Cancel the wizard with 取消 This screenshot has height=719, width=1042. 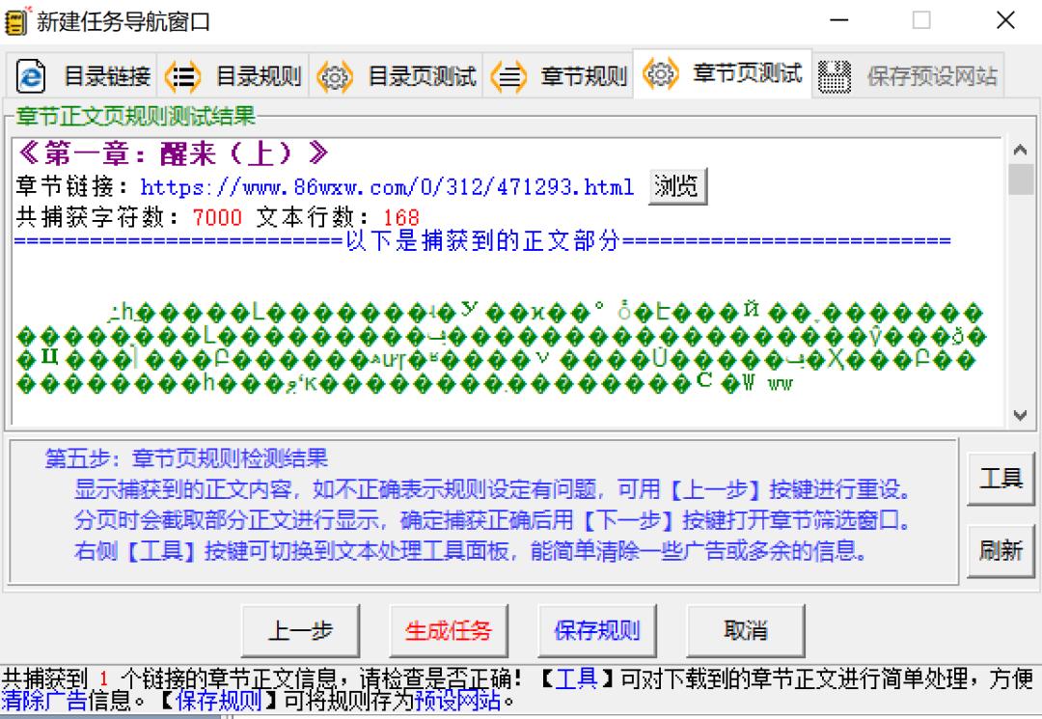tap(745, 629)
